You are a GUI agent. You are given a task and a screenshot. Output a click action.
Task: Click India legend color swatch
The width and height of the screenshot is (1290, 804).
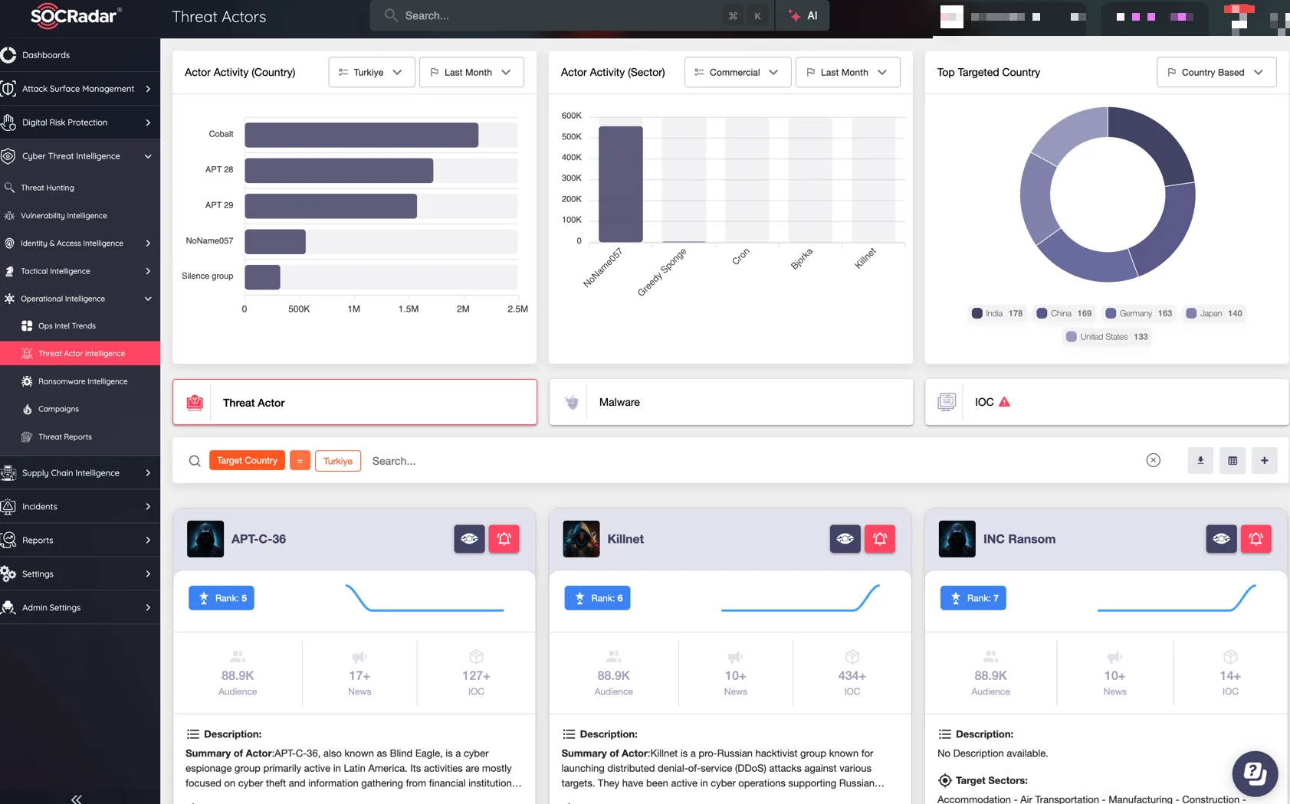[x=977, y=313]
